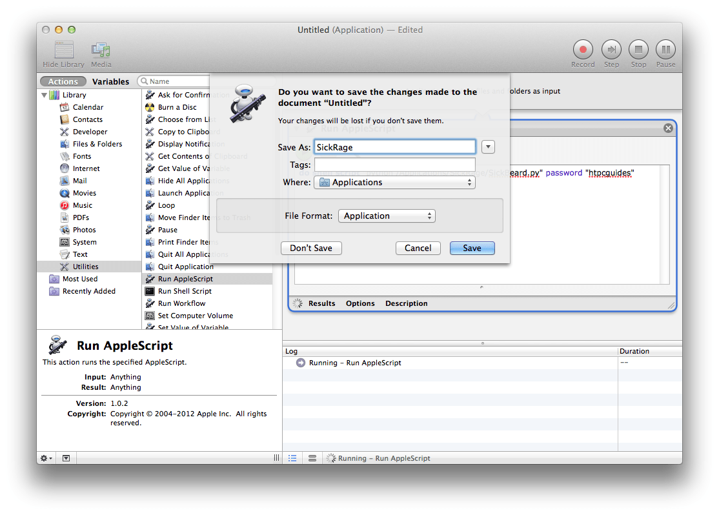Click the Don't Save button
719x515 pixels.
click(x=311, y=248)
